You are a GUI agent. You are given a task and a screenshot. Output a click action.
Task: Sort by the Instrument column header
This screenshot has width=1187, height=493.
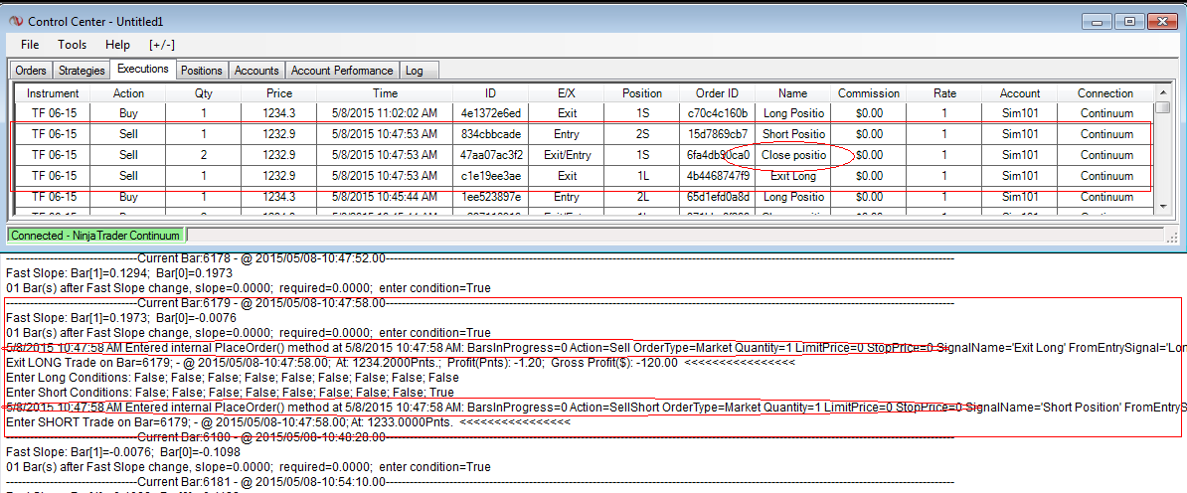tap(53, 93)
